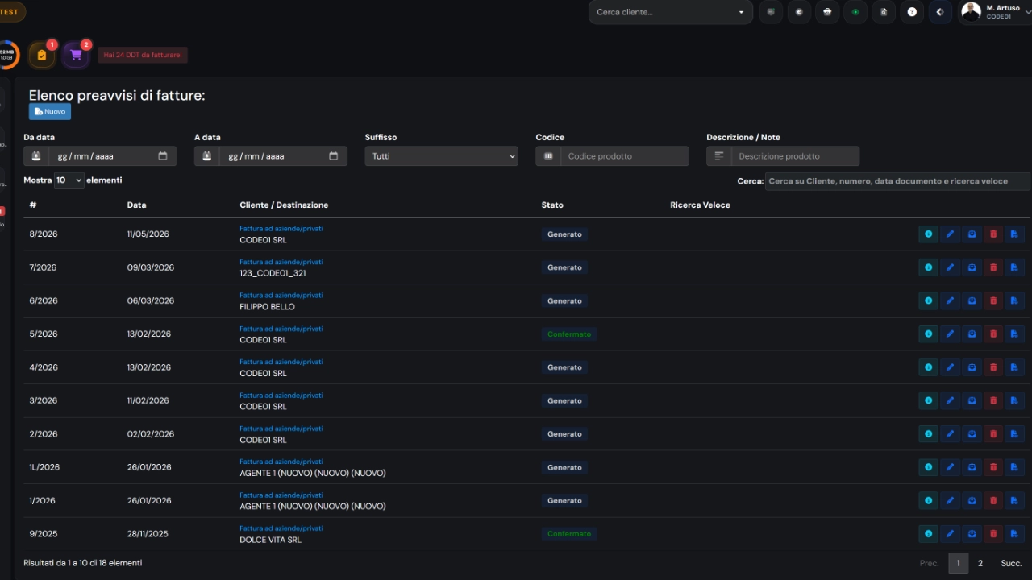
Task: Edit preavviso 9/2025 with pencil icon
Action: [950, 534]
